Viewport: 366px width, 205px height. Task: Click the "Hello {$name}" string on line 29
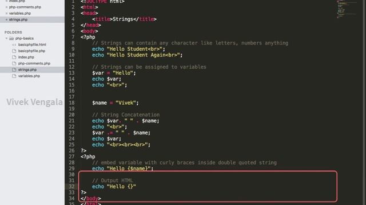click(x=129, y=169)
